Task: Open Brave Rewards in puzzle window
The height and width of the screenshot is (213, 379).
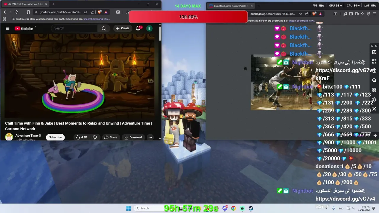Action: tap(320, 14)
